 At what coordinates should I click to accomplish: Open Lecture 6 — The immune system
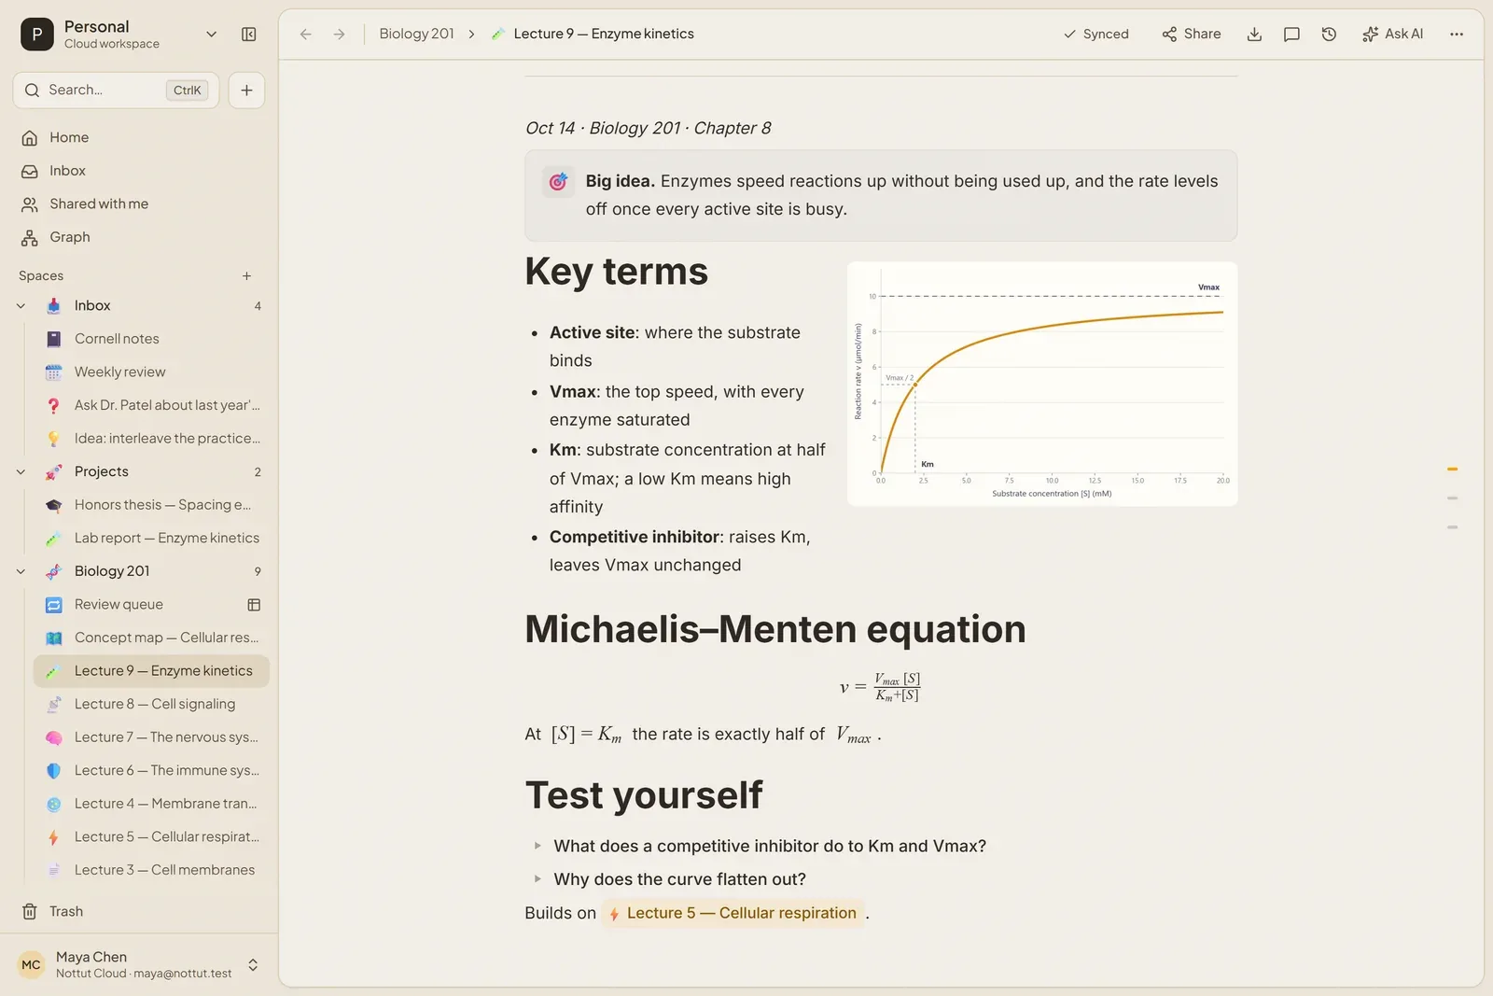151,770
